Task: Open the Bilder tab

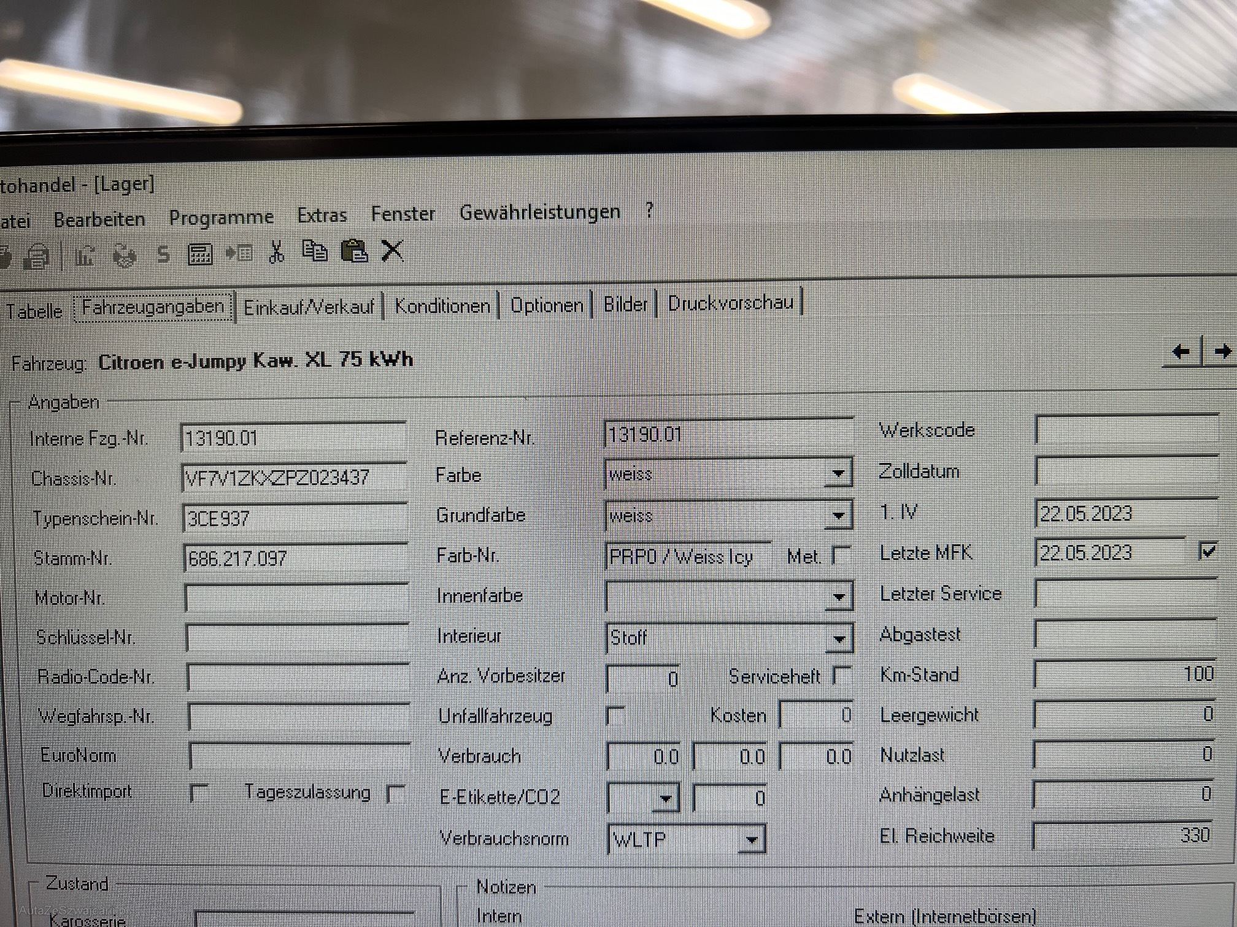Action: tap(626, 304)
